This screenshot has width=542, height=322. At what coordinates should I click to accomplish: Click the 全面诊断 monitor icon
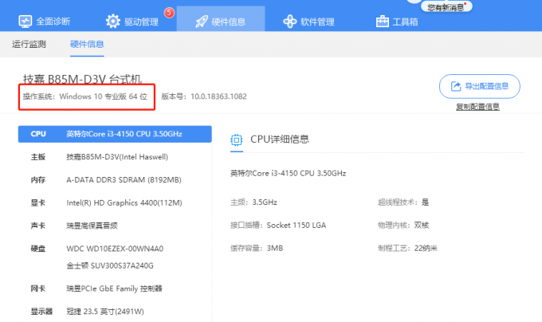point(26,21)
